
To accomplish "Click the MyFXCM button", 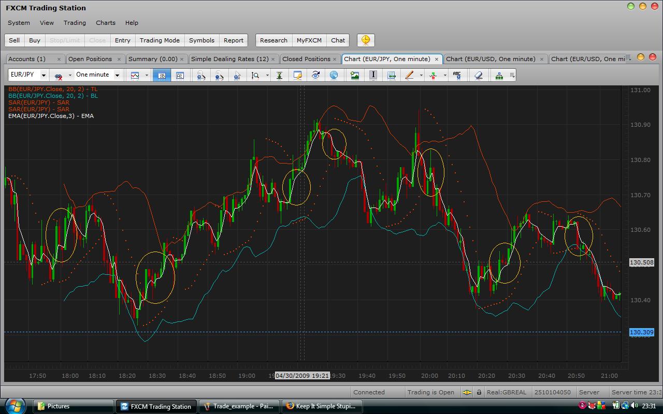I will (x=309, y=40).
